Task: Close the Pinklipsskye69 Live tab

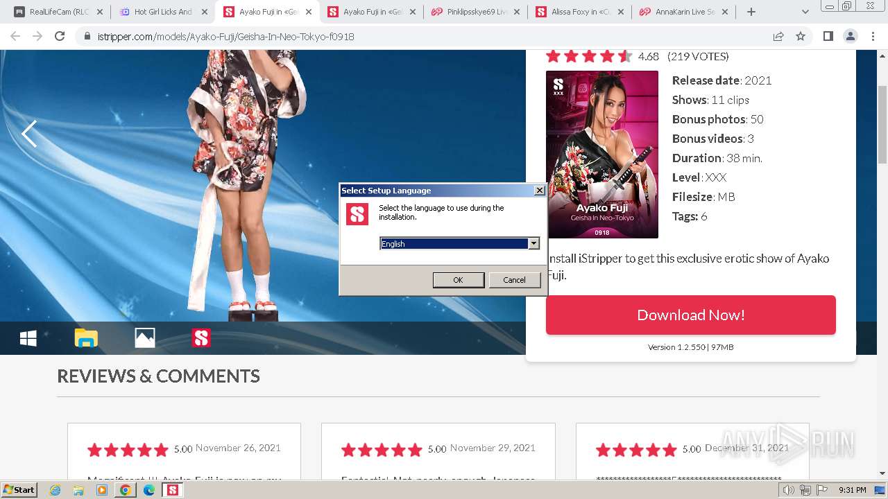Action: tap(516, 12)
